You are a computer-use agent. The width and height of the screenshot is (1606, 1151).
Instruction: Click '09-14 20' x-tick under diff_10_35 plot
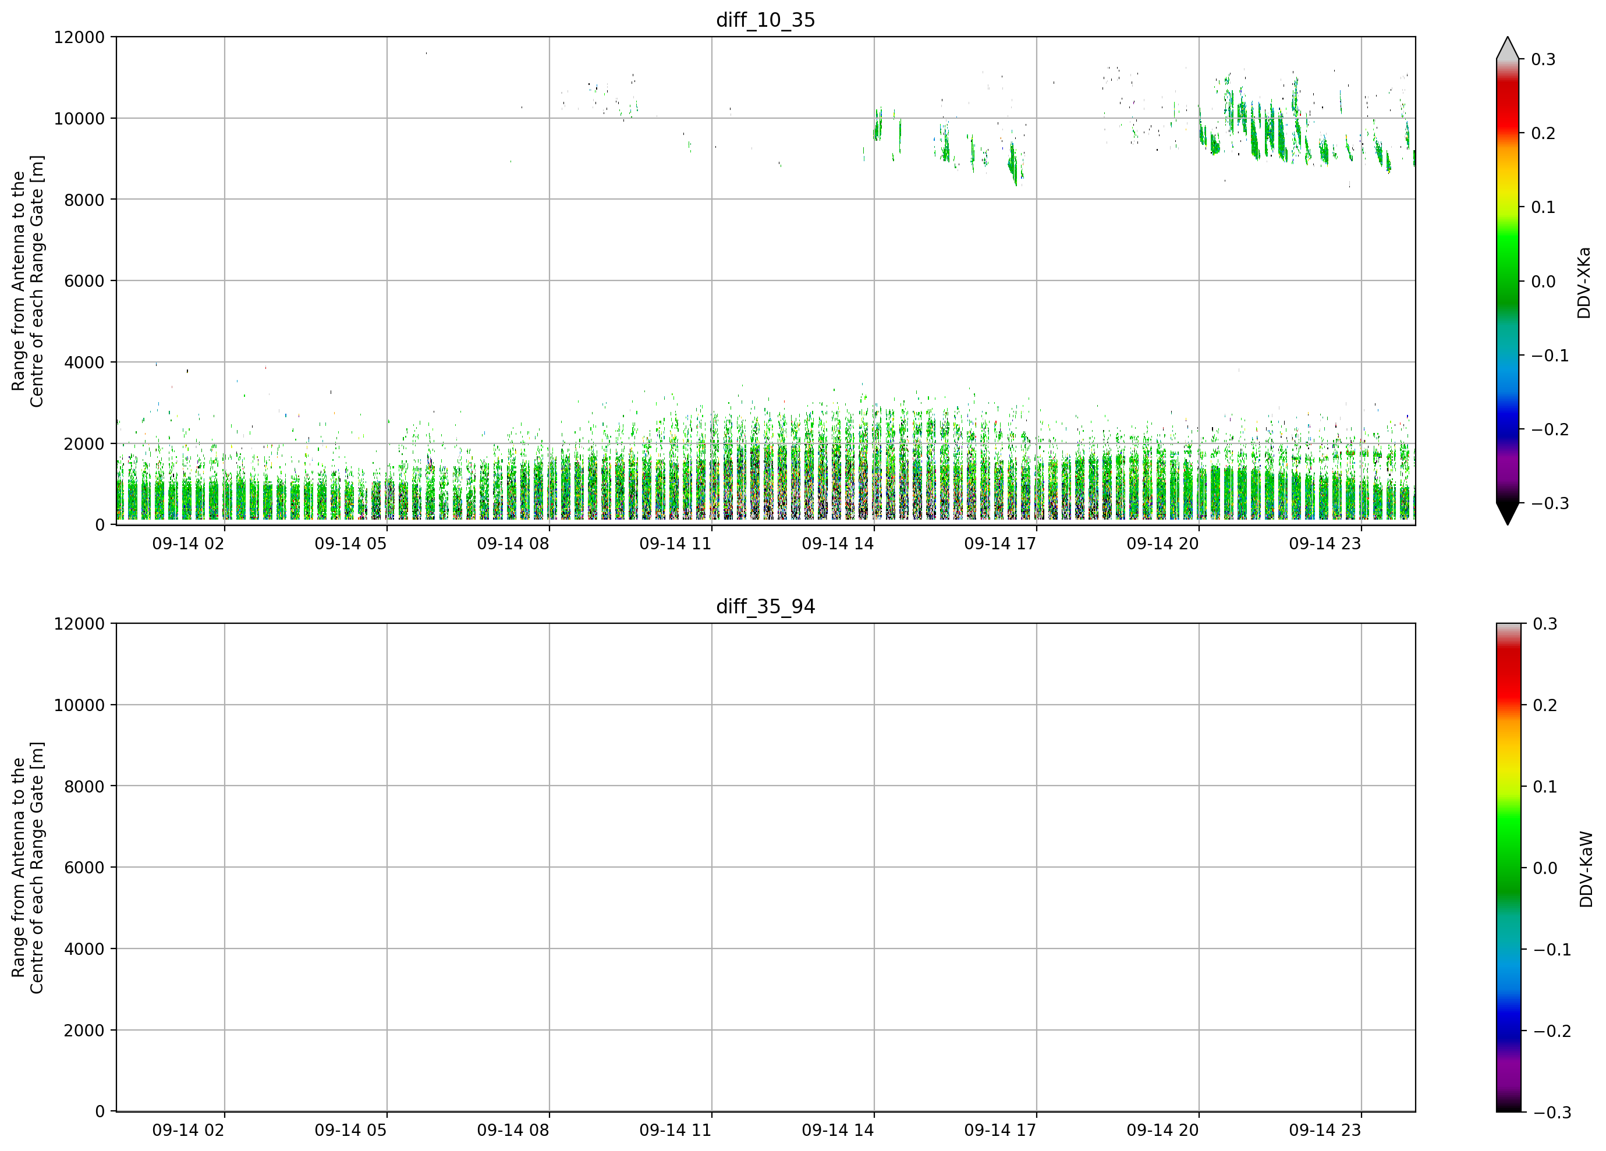1162,543
